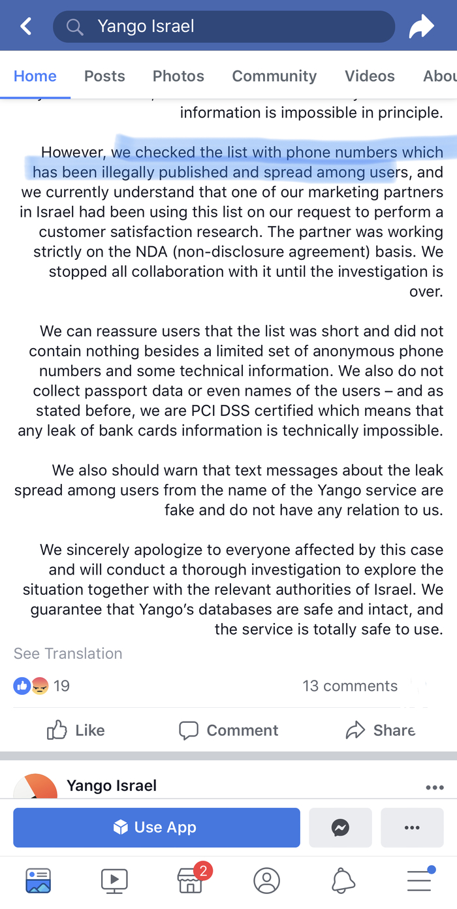The image size is (457, 909).
Task: Switch to the Photos tab
Action: 178,76
